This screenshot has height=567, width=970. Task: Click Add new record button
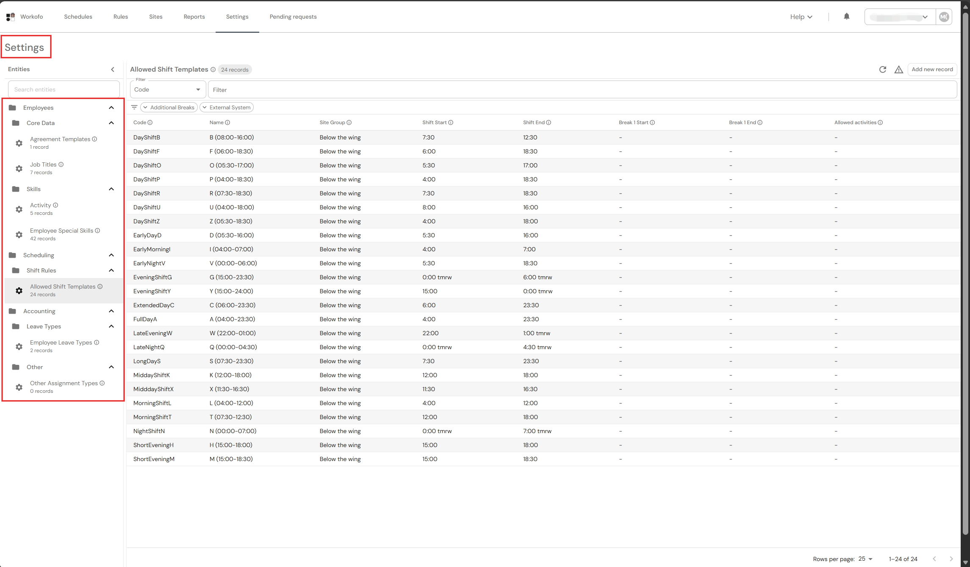(x=932, y=69)
